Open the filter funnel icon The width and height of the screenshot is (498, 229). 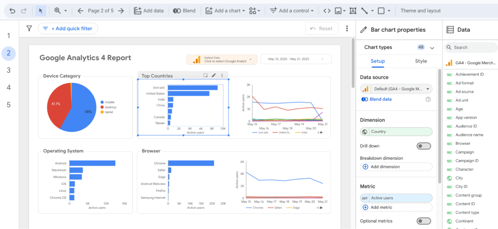click(29, 29)
